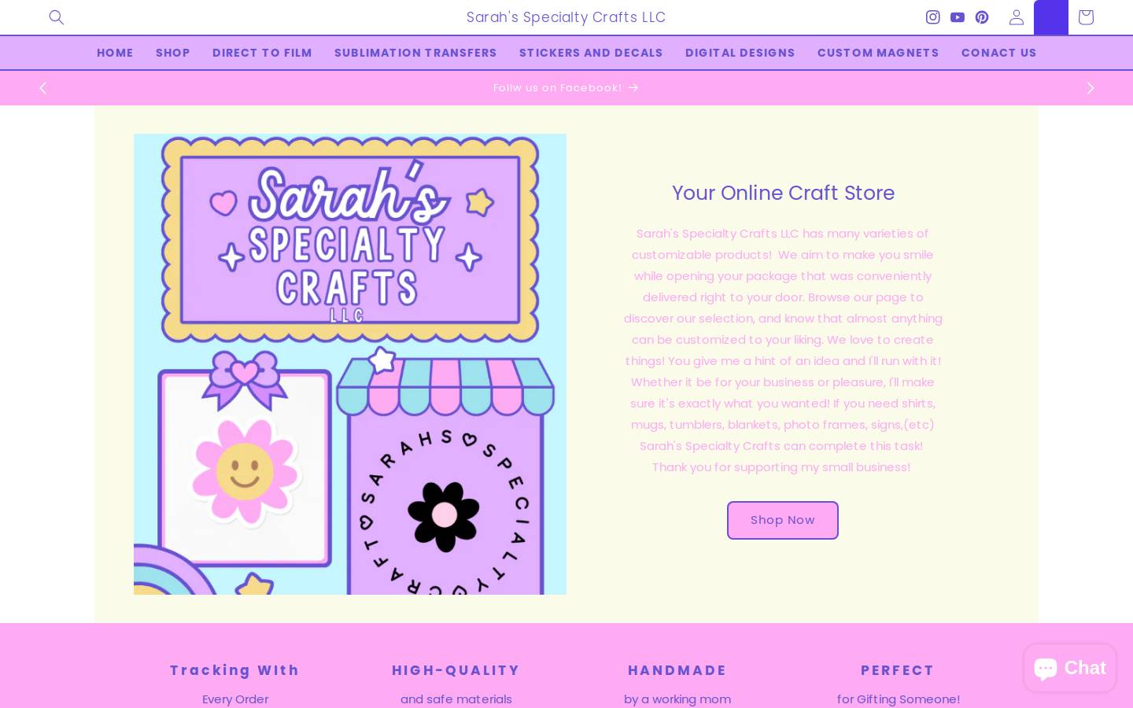Click Sarah's Specialty Crafts LLC site title

[566, 17]
